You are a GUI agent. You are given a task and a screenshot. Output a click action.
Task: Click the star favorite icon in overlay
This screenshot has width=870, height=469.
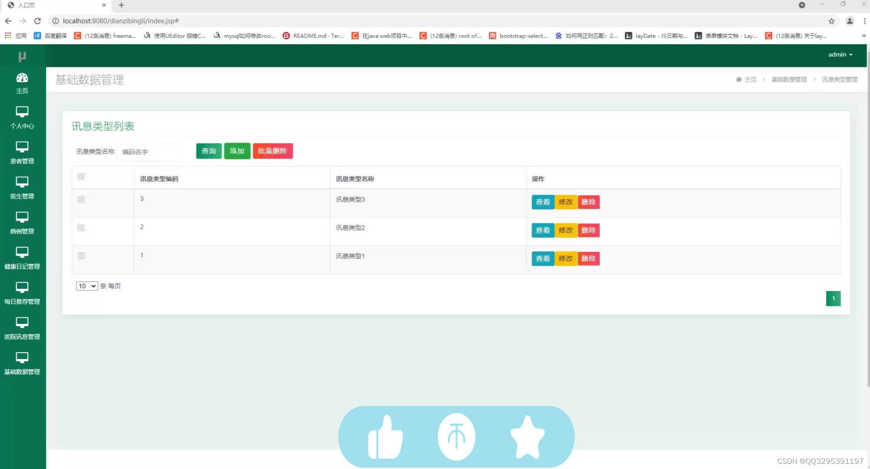527,437
